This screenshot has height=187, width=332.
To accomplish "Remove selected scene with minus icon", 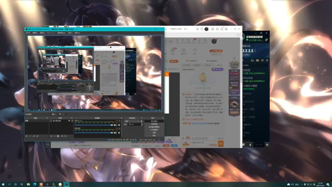I will (x=30, y=136).
